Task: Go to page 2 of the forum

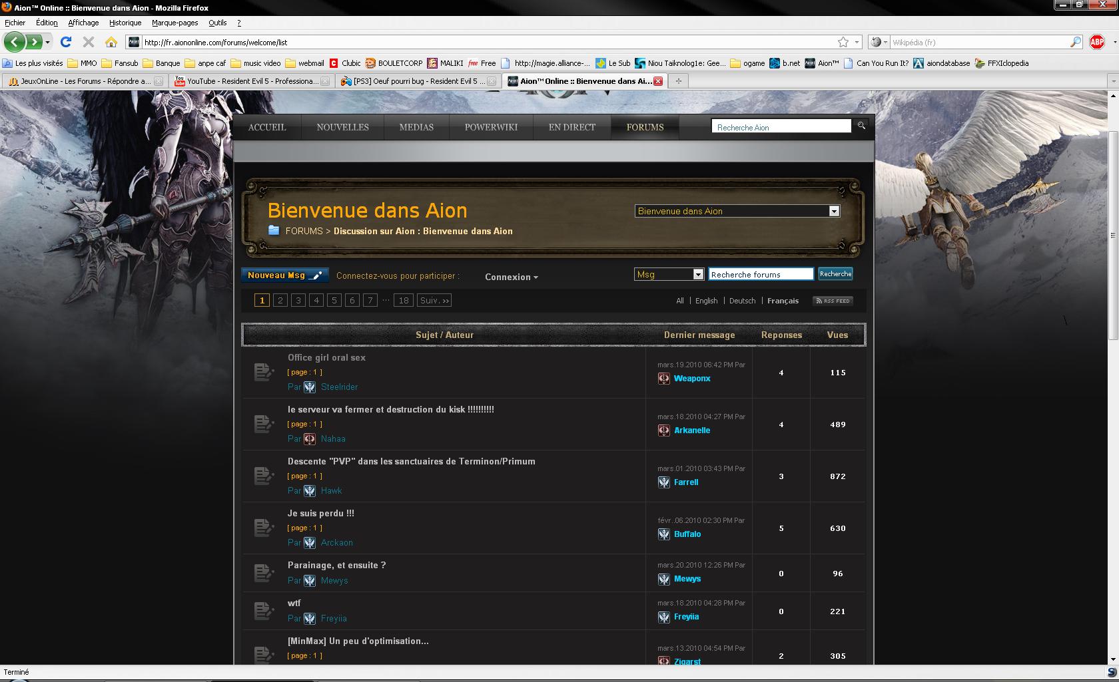Action: point(280,300)
